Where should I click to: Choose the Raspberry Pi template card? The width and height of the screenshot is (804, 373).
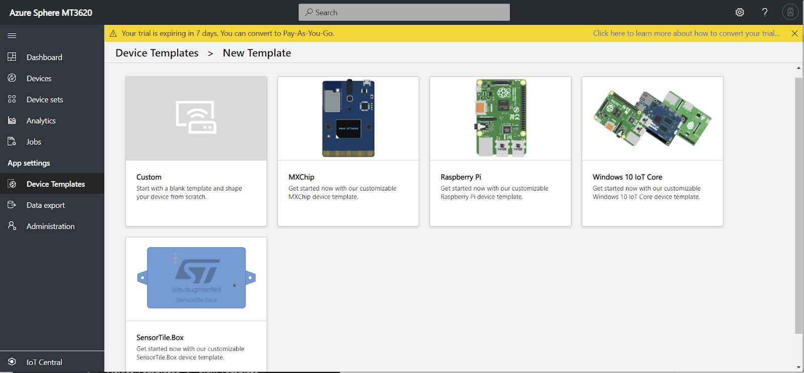point(500,151)
